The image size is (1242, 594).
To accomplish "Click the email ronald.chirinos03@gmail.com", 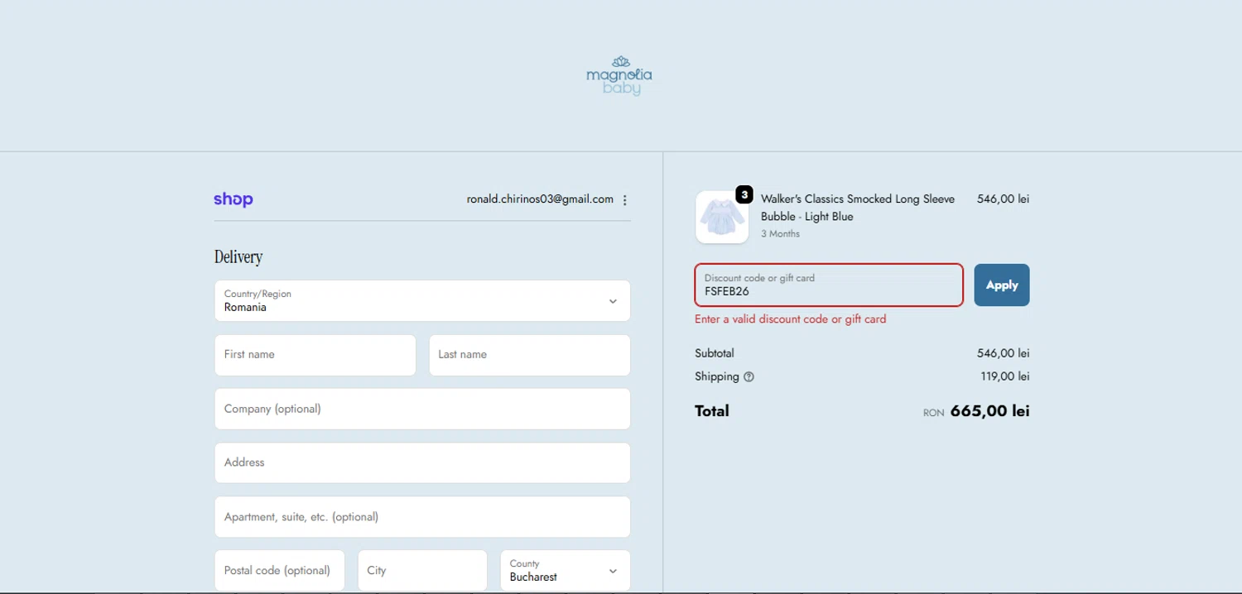I will pyautogui.click(x=540, y=199).
